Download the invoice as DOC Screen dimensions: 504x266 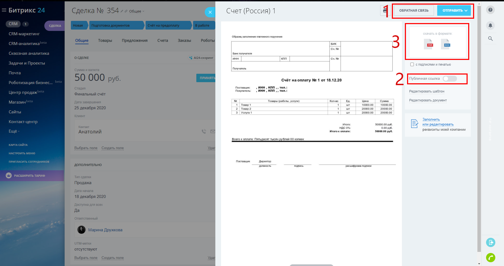click(446, 44)
